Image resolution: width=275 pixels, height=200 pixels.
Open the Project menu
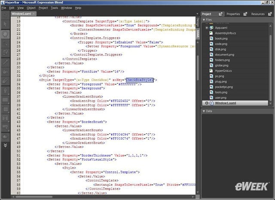(x=43, y=8)
